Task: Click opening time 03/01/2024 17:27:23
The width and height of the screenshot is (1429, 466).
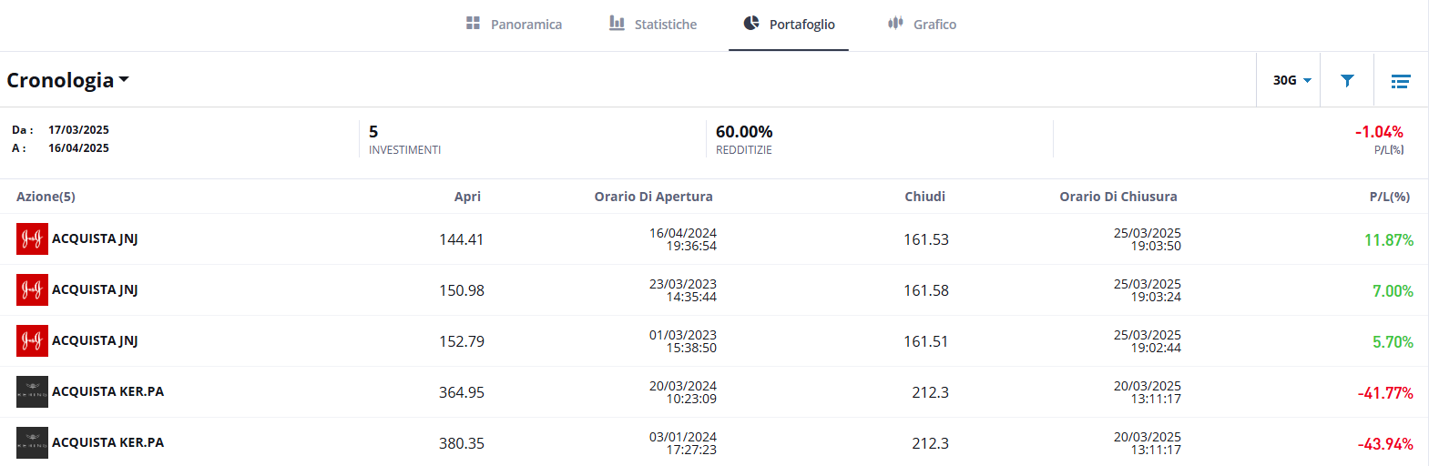Action: pyautogui.click(x=683, y=443)
